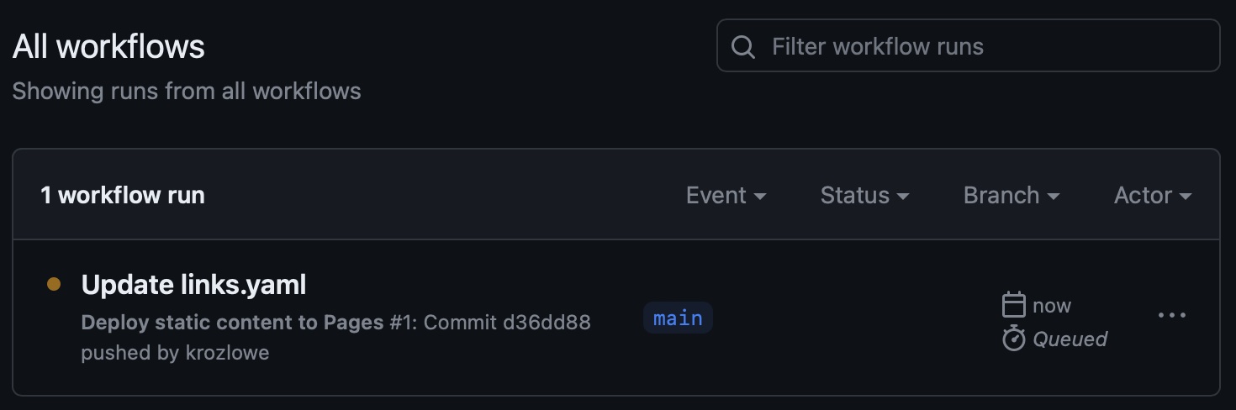This screenshot has height=410, width=1236.
Task: Open the three-dot run options menu
Action: pos(1171,316)
